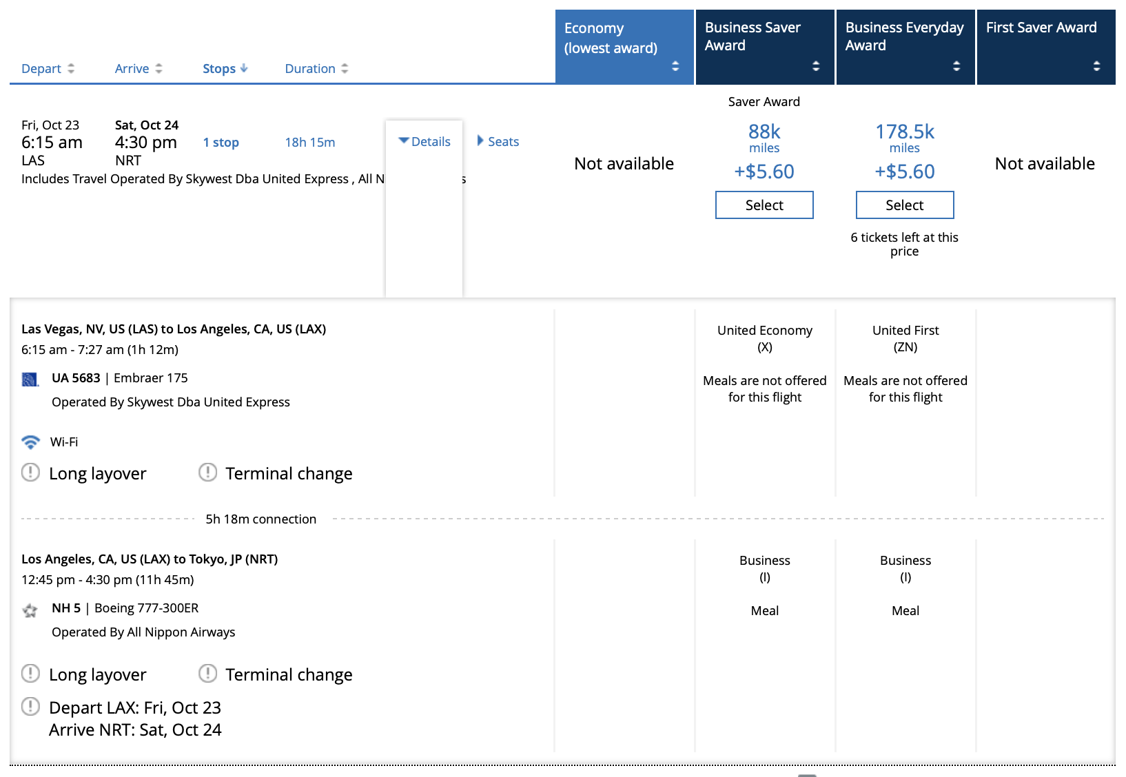Click United First (ZN) fare class text

click(x=905, y=338)
